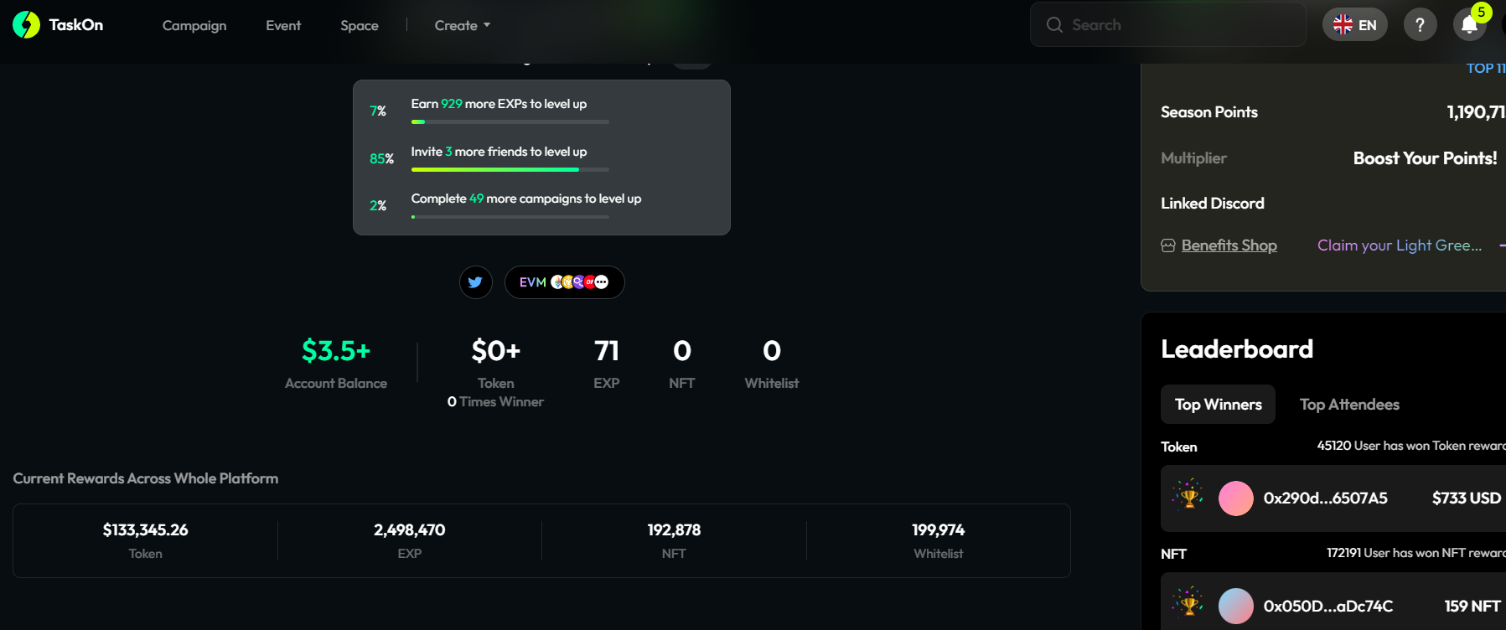1506x630 pixels.
Task: Click the magnifier icon in search bar
Action: click(1054, 25)
